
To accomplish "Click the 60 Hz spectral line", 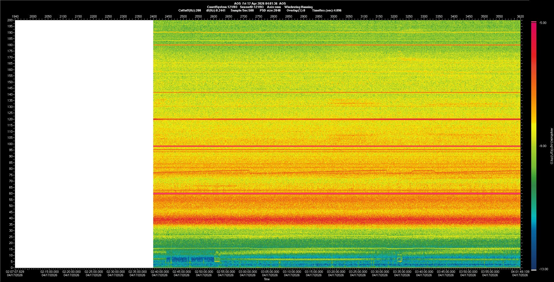I will click(x=337, y=194).
